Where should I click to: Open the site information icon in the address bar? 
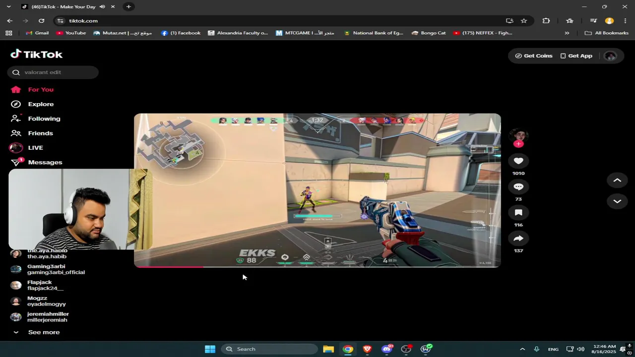pos(61,21)
